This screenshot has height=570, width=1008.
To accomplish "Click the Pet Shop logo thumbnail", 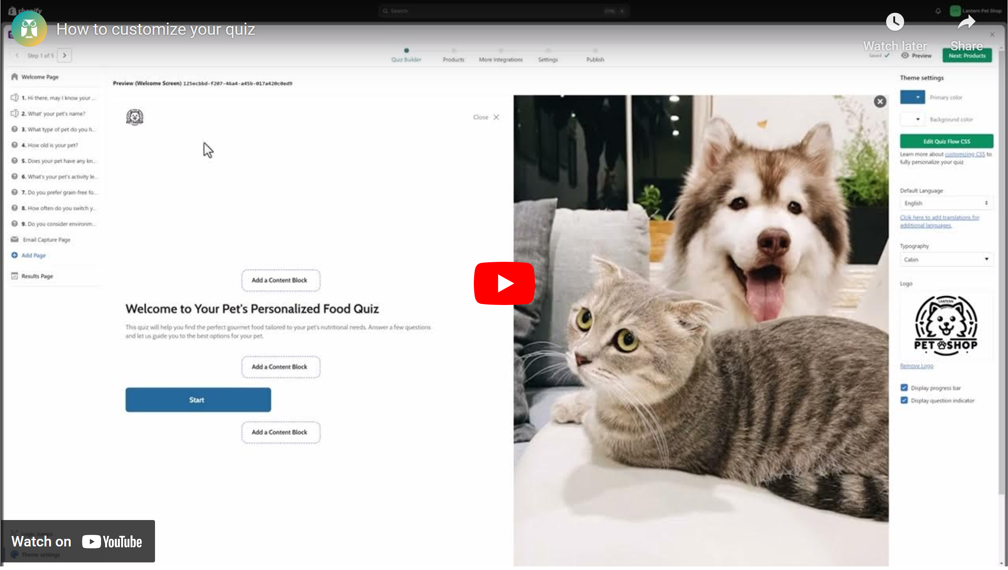I will click(946, 326).
